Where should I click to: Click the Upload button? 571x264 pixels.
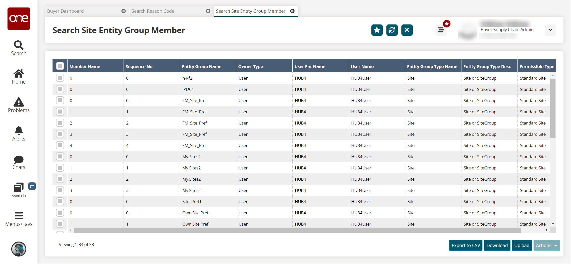pyautogui.click(x=521, y=246)
